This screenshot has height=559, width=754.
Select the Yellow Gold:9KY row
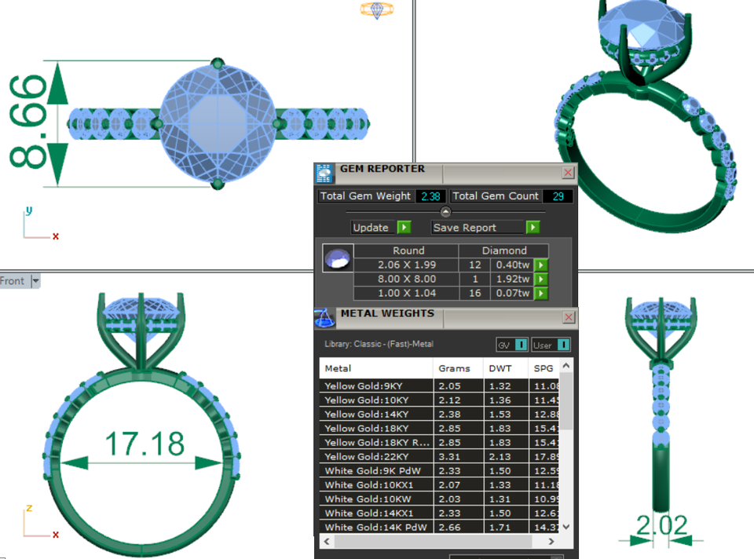pyautogui.click(x=439, y=386)
